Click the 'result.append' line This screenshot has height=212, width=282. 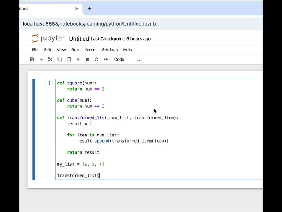coord(123,141)
